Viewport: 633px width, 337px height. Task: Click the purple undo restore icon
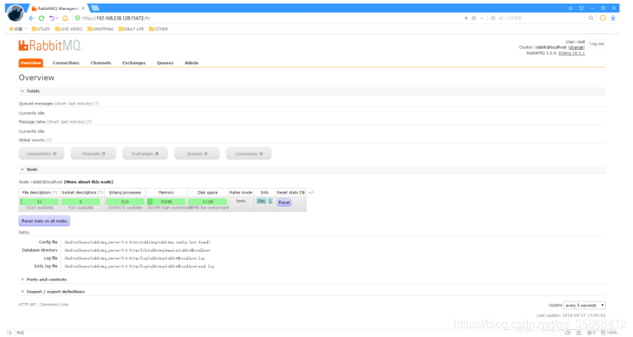point(52,18)
